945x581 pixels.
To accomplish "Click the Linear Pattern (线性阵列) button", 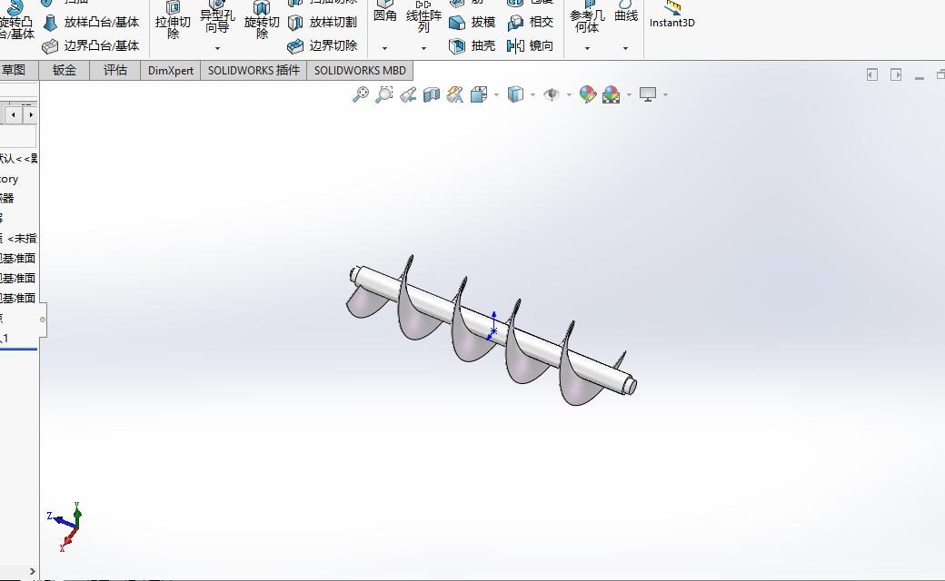I will pos(423,16).
